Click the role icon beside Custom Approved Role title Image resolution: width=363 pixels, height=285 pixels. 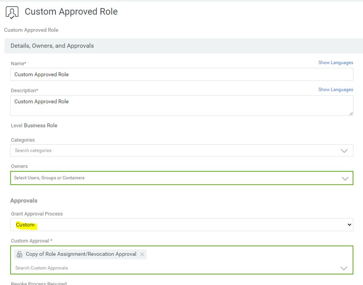12,12
